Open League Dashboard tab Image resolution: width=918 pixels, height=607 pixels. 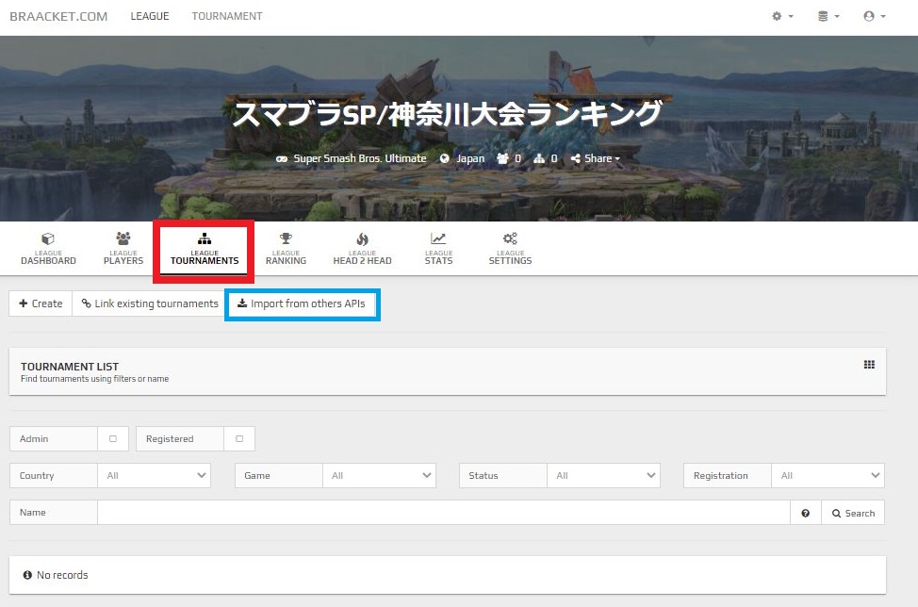pyautogui.click(x=49, y=249)
